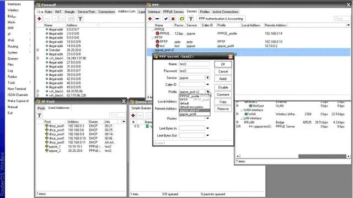353x198 pixels.
Task: Open the column dropdown at PPP table header right
Action: (x=348, y=25)
